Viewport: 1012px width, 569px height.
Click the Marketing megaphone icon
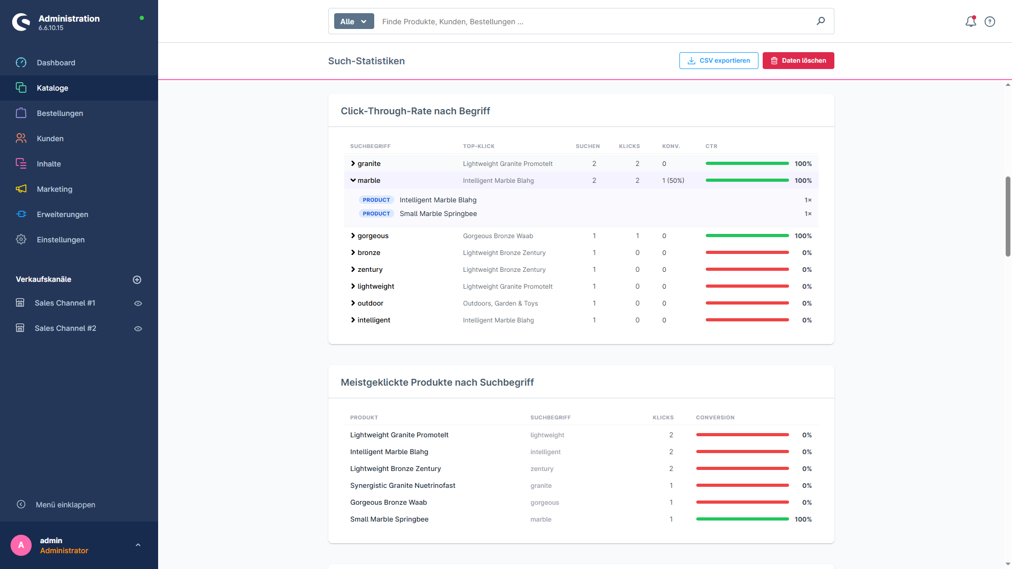pyautogui.click(x=21, y=189)
